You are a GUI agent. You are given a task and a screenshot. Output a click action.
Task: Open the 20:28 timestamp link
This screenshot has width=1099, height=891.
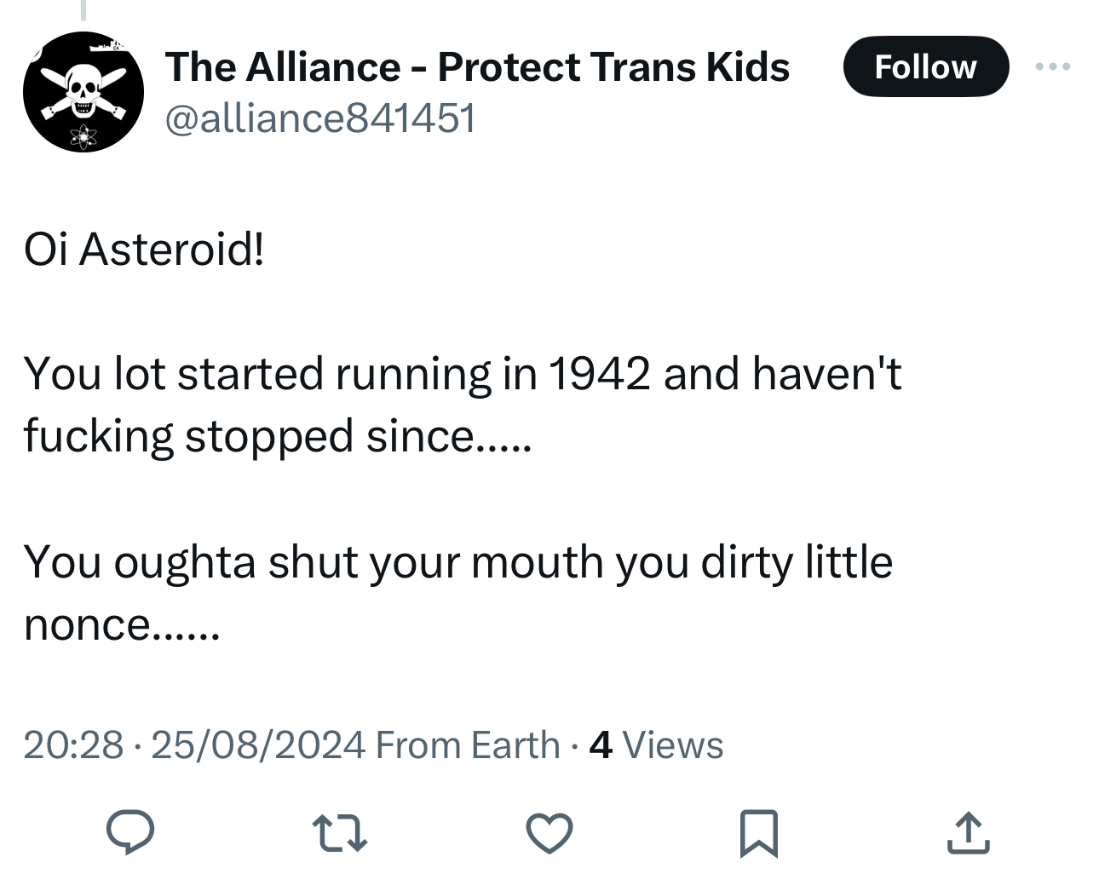tap(73, 744)
